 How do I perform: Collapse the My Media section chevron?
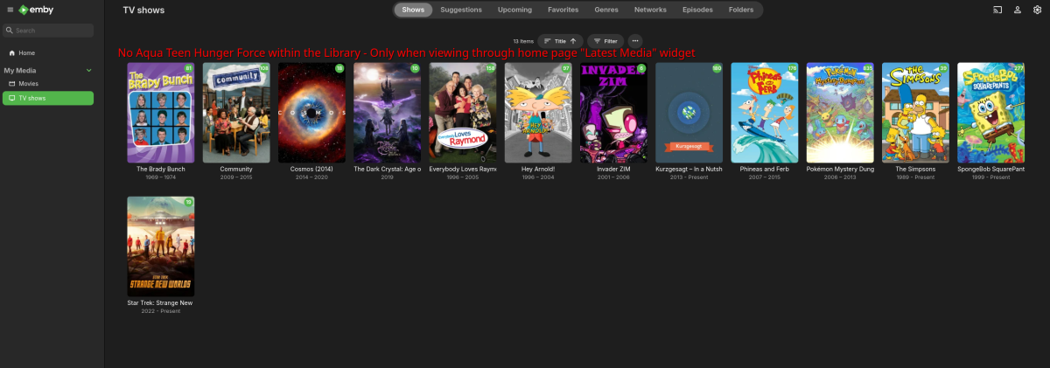[x=88, y=70]
